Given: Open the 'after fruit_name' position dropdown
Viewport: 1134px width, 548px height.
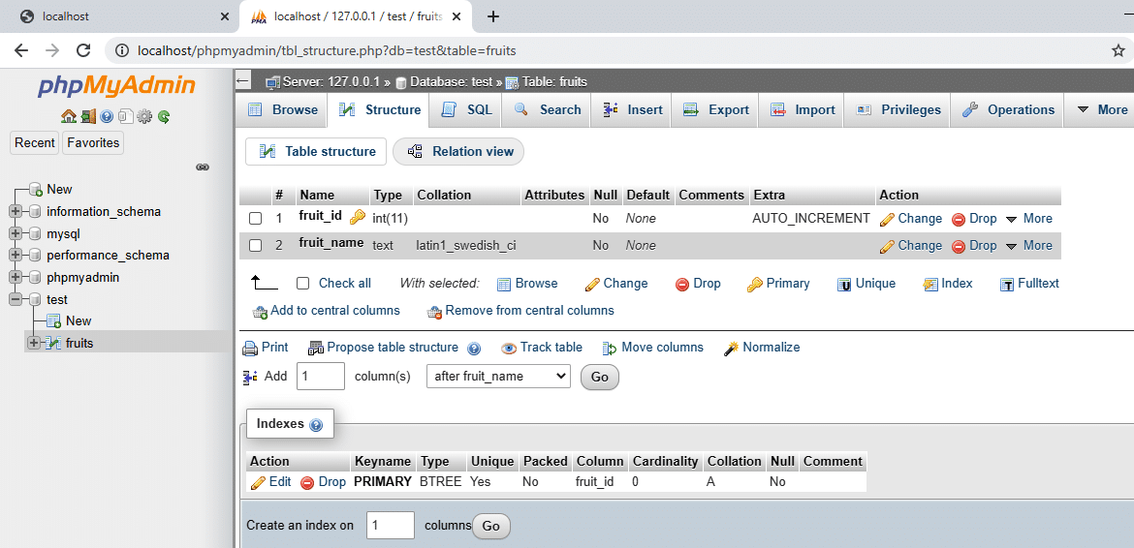Looking at the screenshot, I should [498, 377].
